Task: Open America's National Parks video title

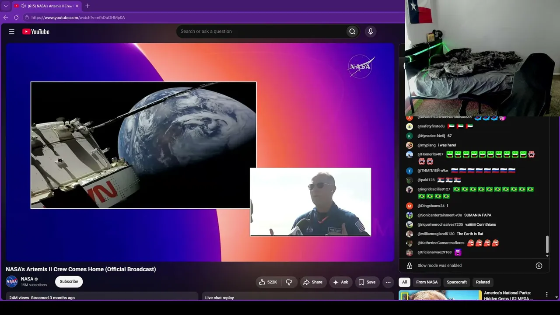Action: point(508,296)
